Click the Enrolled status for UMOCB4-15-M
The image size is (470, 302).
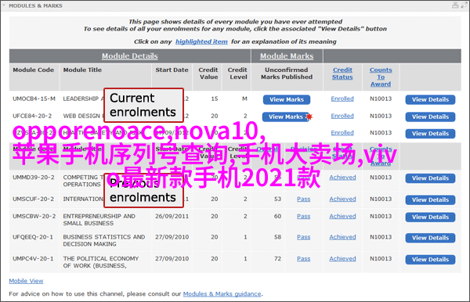pyautogui.click(x=342, y=99)
